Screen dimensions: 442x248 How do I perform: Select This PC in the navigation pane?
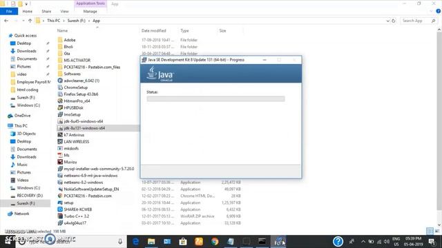click(x=21, y=126)
